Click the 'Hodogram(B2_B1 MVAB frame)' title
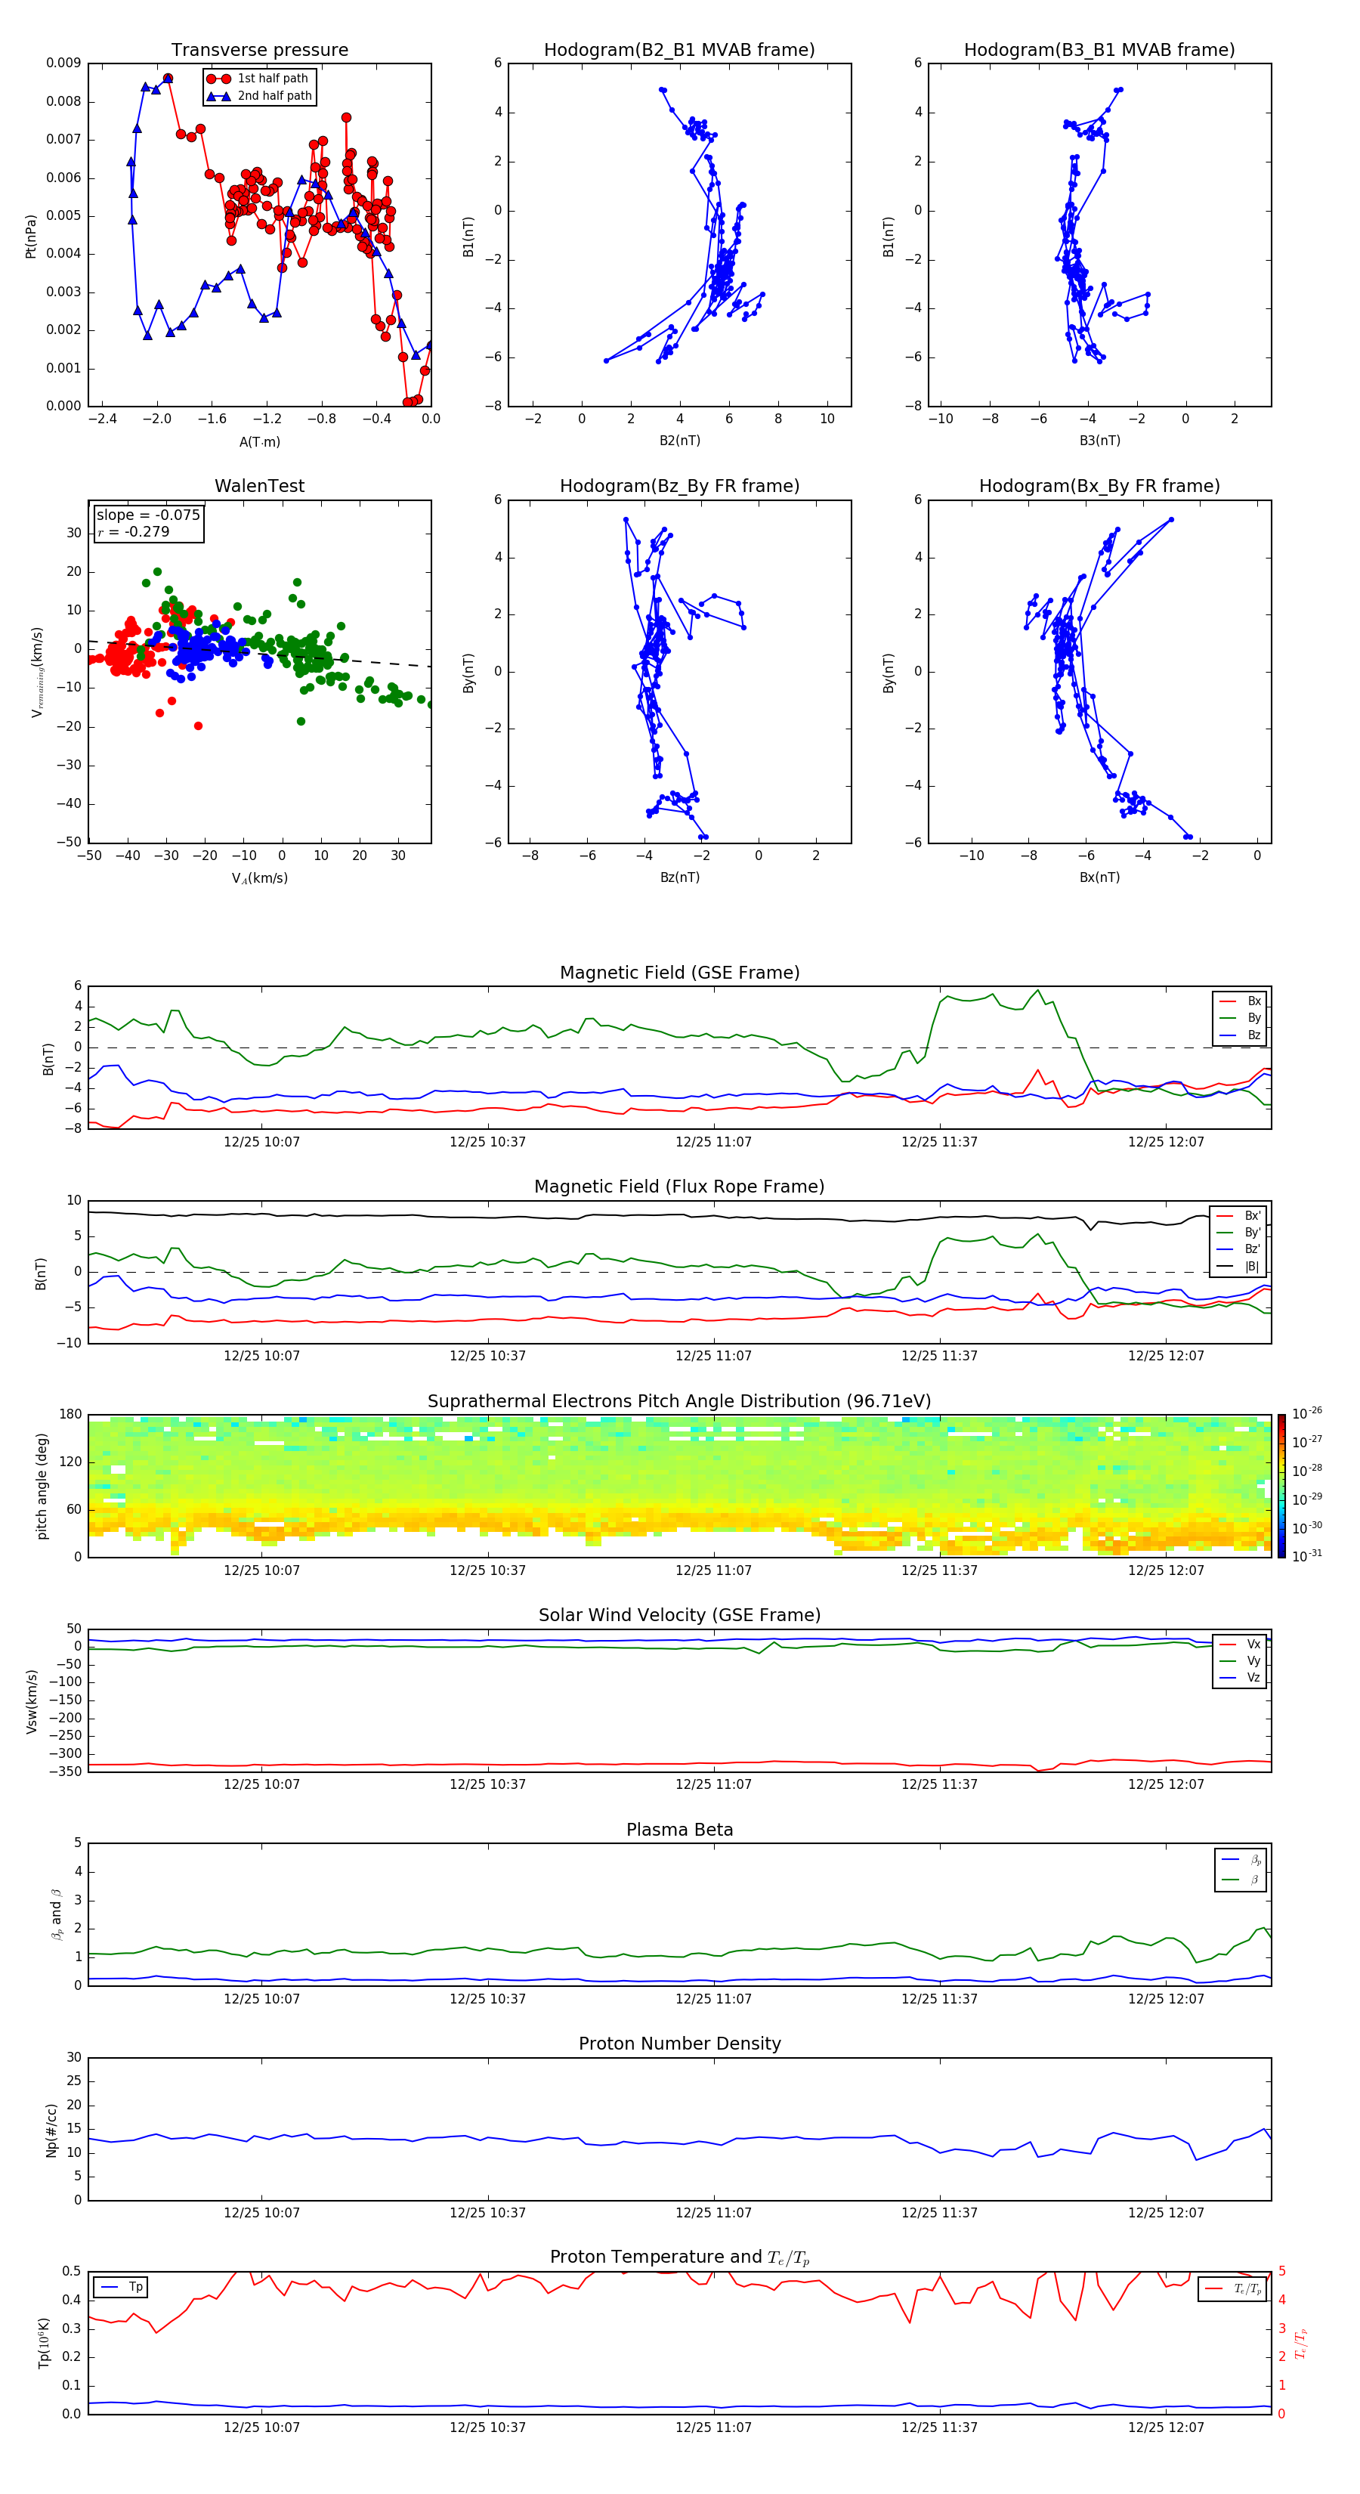This screenshot has width=1360, height=2494. pos(679,51)
